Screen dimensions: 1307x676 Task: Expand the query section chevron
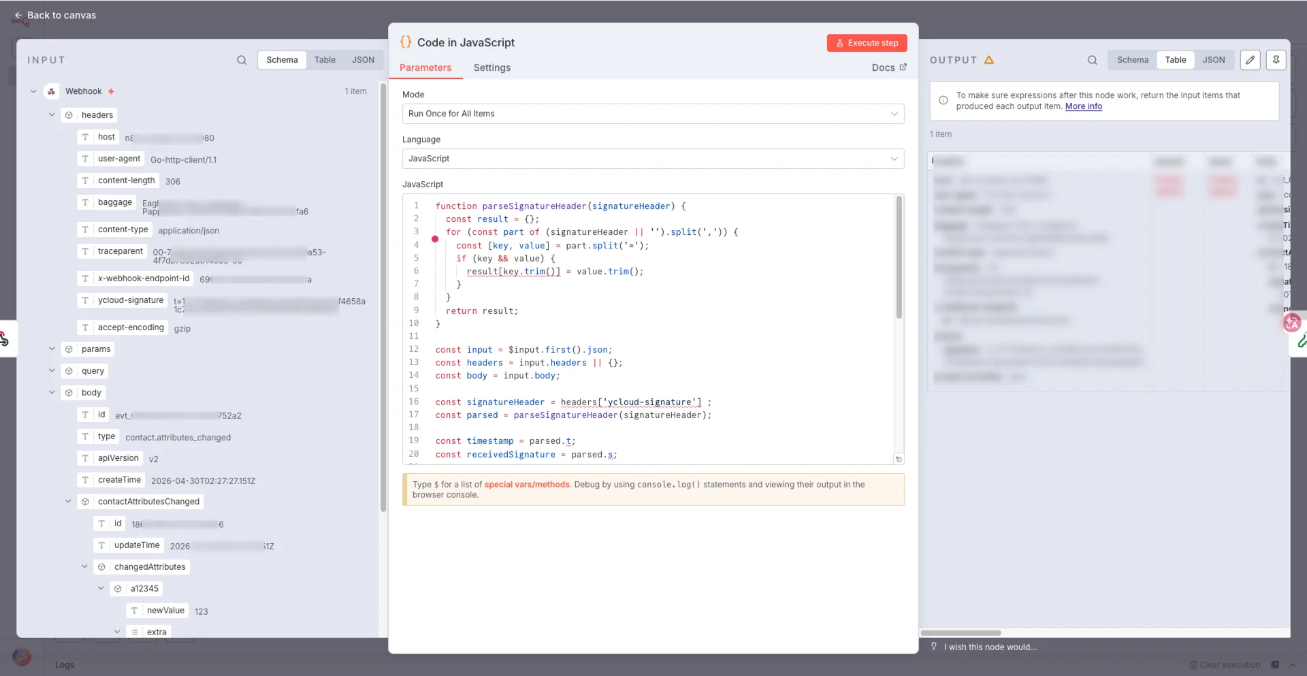(x=52, y=371)
